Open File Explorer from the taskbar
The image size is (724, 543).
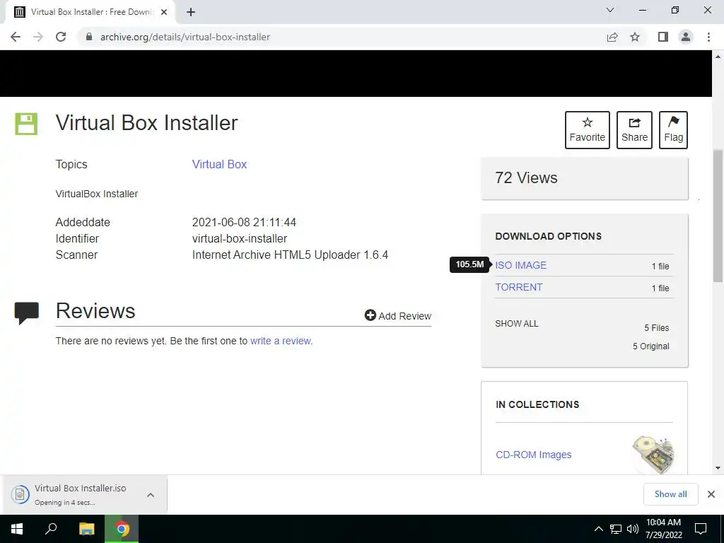87,529
